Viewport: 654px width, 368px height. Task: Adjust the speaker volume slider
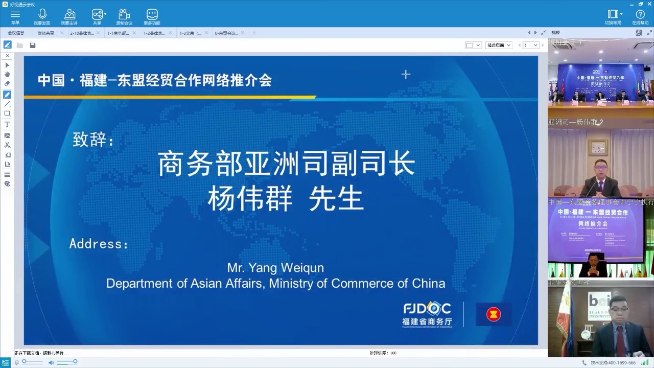point(67,362)
